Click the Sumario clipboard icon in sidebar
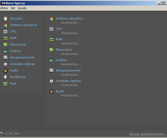The width and height of the screenshot is (167, 138). coord(5,18)
